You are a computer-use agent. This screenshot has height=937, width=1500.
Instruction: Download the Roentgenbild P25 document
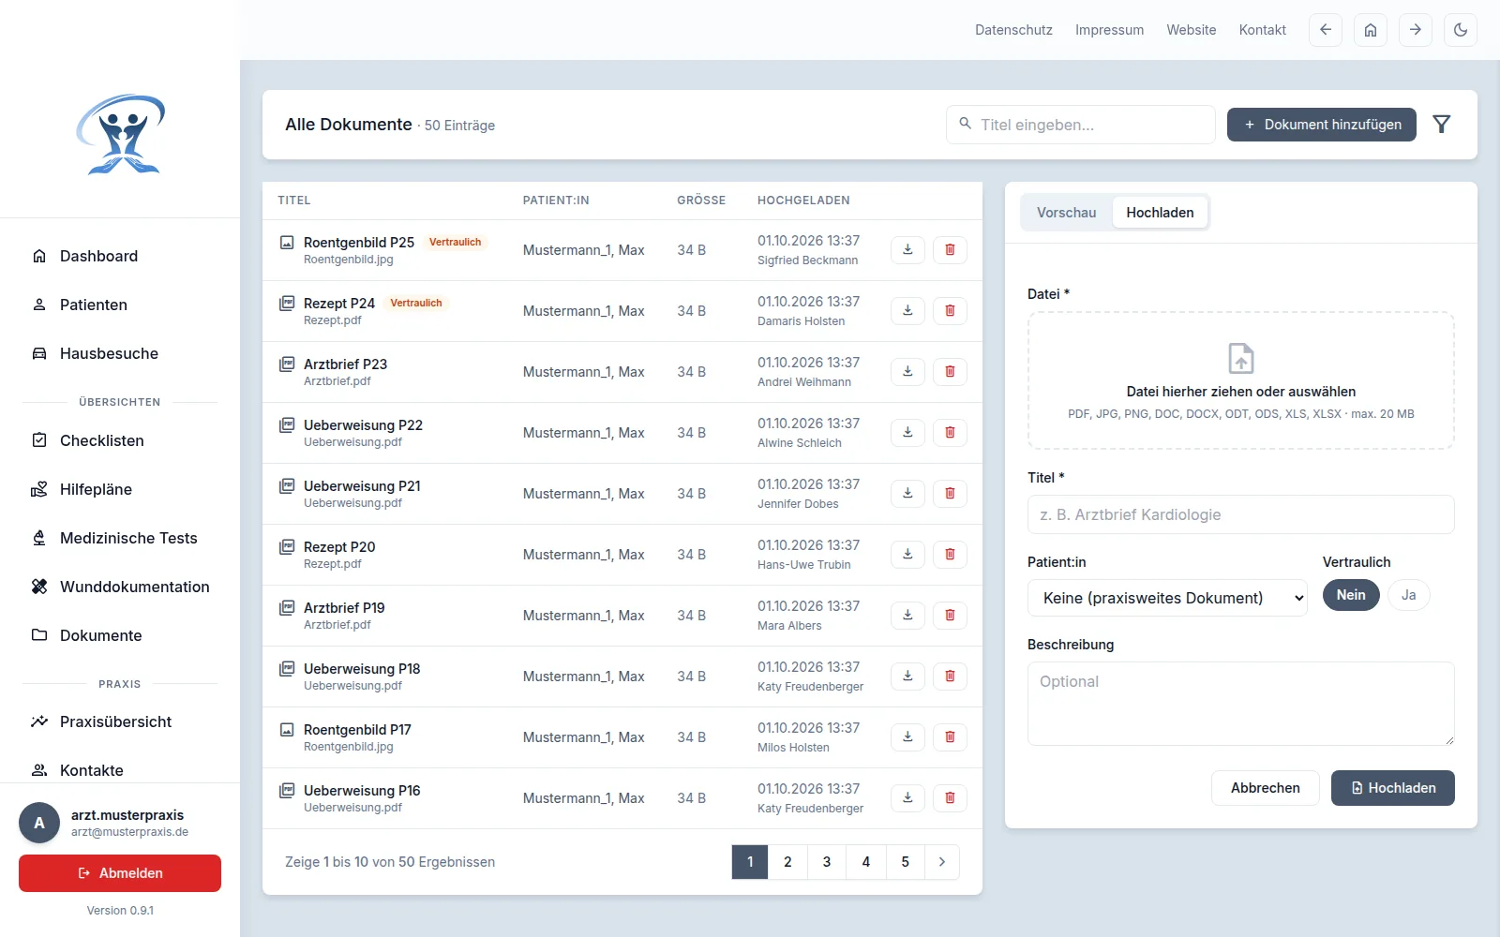pyautogui.click(x=907, y=250)
